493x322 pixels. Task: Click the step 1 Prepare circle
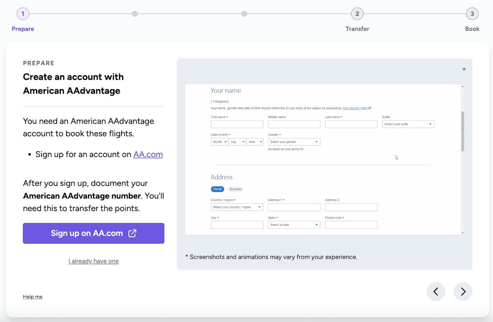[23, 14]
